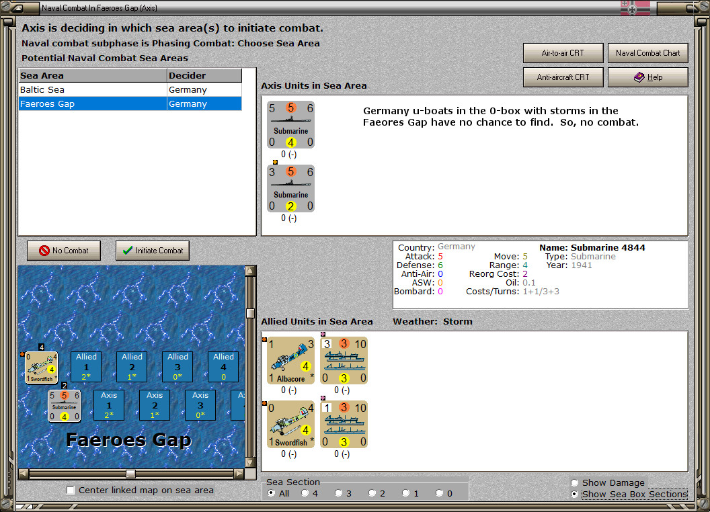Select the Faeroes Gap row

tap(130, 103)
